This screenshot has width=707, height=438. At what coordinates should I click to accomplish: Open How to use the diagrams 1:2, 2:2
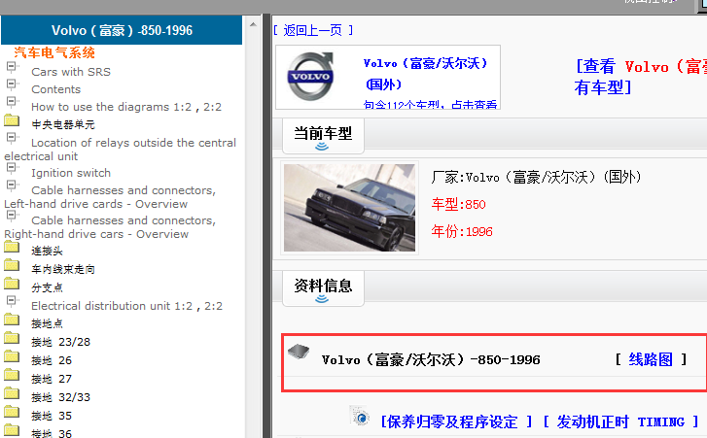click(x=126, y=107)
